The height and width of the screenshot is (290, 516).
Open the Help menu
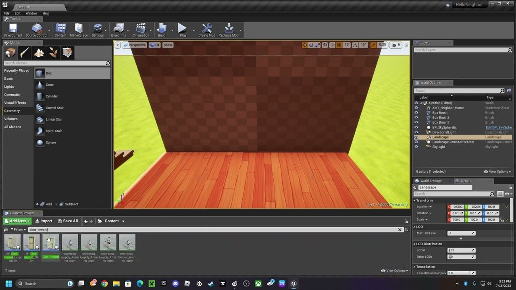pos(46,13)
